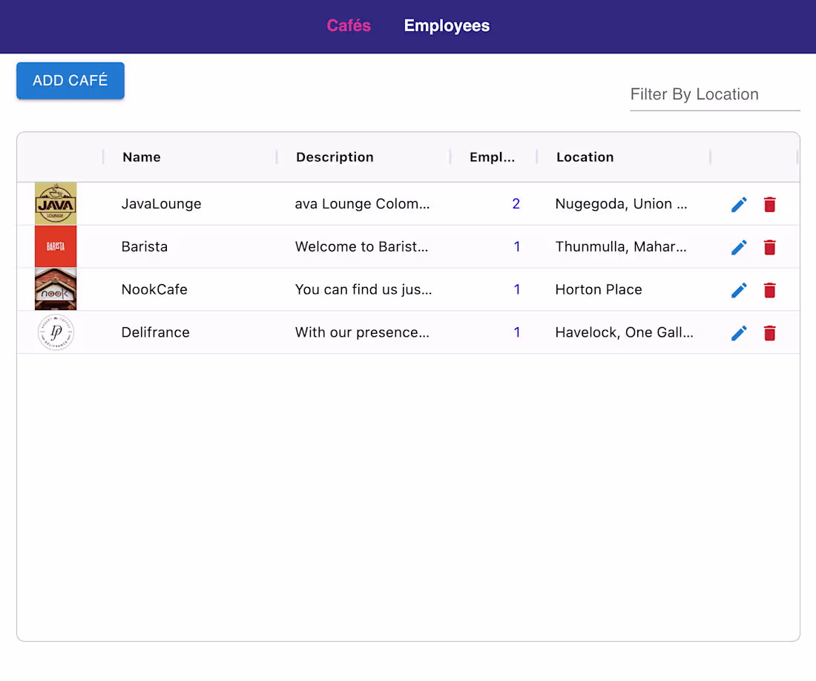The height and width of the screenshot is (681, 816).
Task: Edit the NookCafe row
Action: coord(739,290)
